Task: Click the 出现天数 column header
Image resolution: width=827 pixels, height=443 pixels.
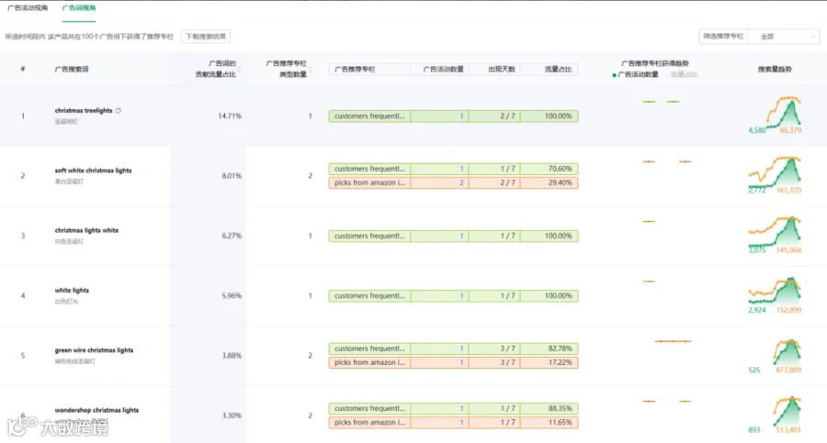Action: point(502,69)
